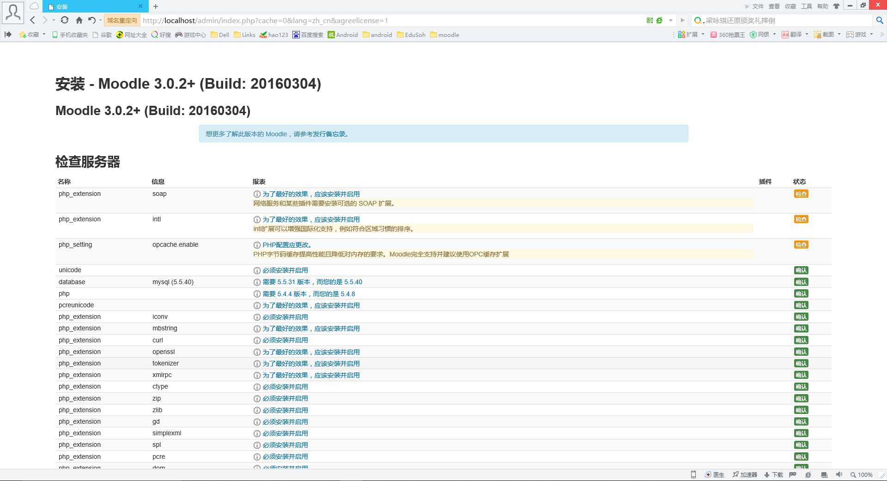Open the 工具 menu

[x=806, y=6]
